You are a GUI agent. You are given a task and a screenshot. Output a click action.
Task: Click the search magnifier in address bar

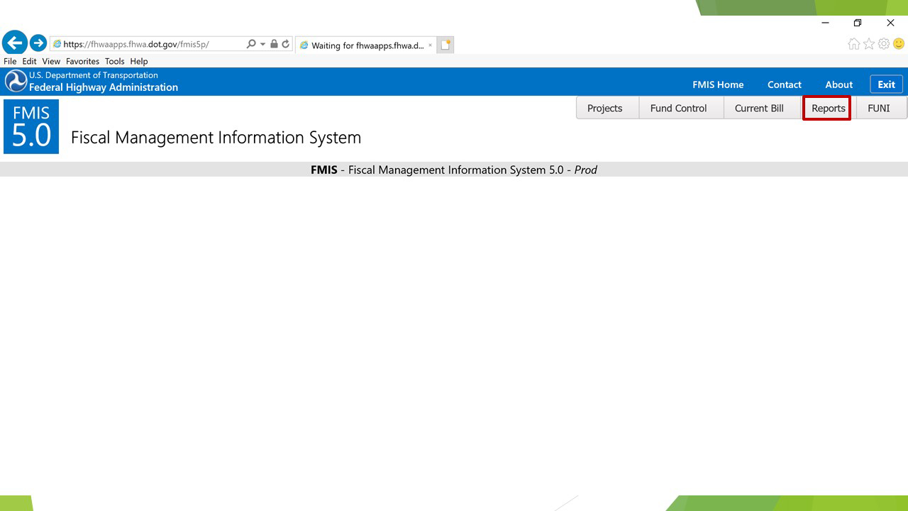251,44
